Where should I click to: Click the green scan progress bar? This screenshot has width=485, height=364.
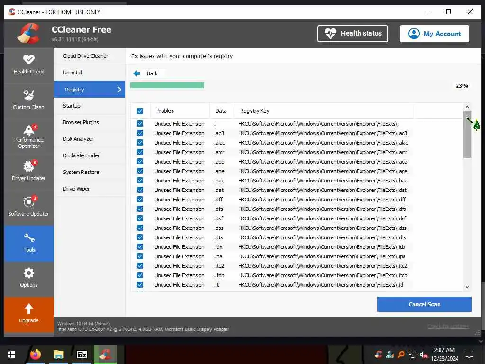[167, 85]
